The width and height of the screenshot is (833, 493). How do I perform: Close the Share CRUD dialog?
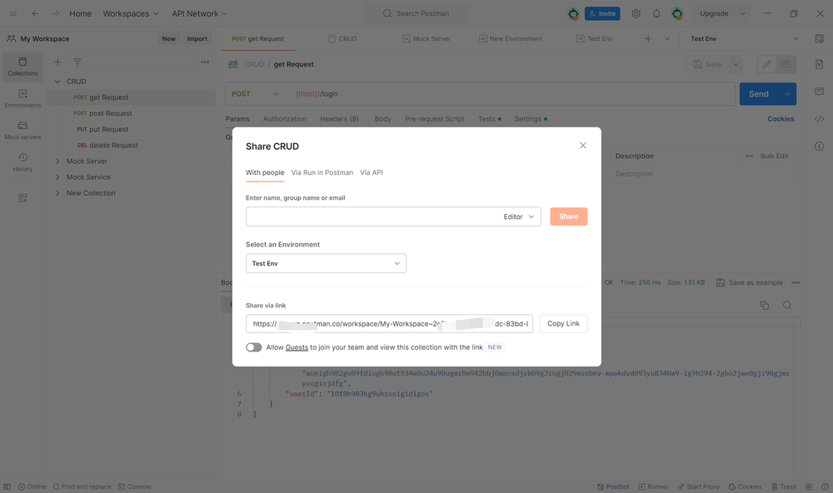tap(583, 145)
